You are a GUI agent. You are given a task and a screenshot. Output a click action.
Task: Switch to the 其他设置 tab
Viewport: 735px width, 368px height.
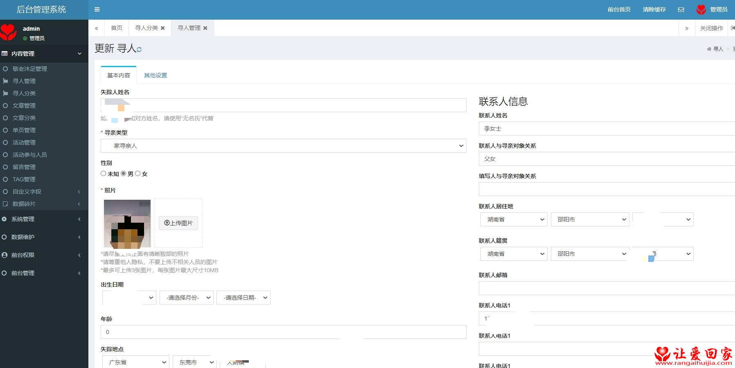coord(156,75)
